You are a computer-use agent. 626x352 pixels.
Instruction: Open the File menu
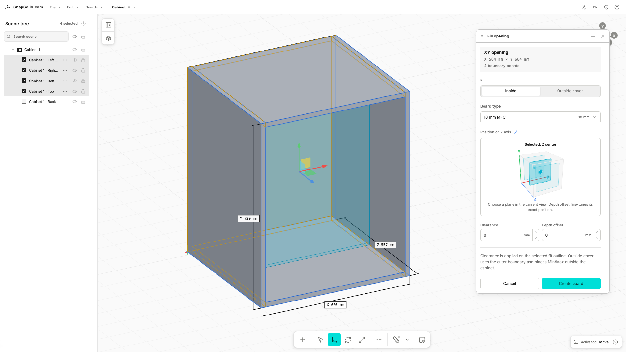55,7
